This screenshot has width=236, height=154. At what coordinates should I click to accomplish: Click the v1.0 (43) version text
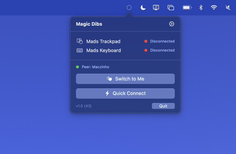click(x=84, y=106)
